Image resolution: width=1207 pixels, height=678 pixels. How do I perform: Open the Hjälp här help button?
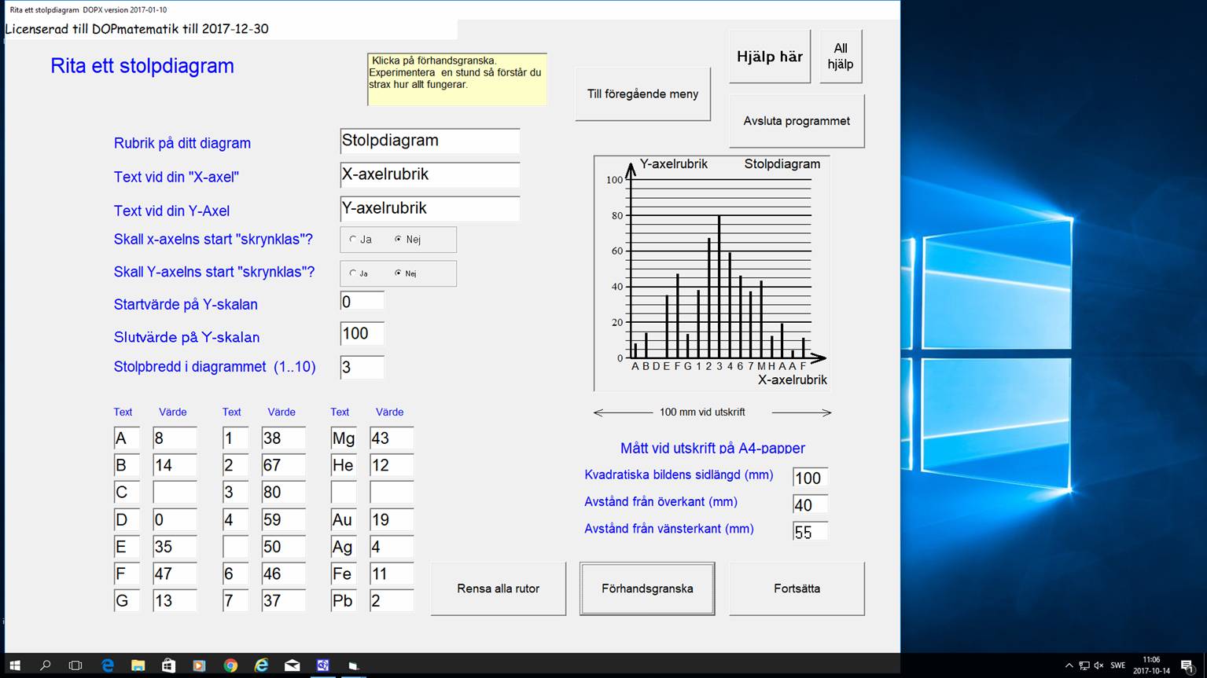pyautogui.click(x=769, y=57)
